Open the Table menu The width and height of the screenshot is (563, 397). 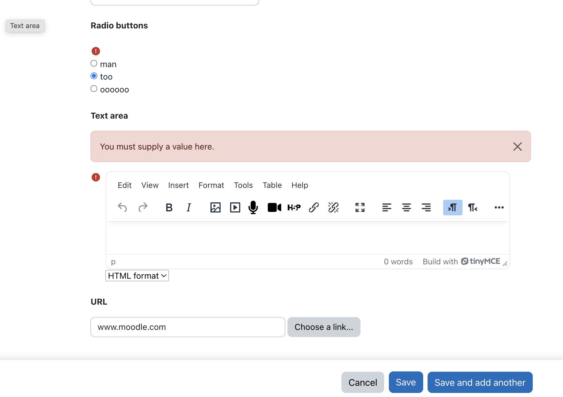pyautogui.click(x=272, y=185)
